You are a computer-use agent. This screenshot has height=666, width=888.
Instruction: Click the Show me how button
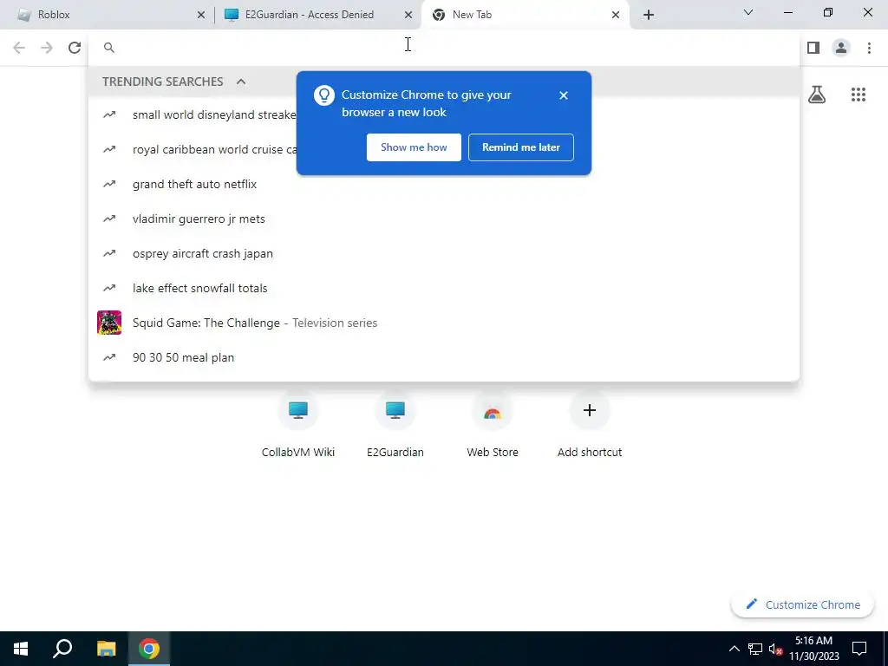tap(414, 147)
